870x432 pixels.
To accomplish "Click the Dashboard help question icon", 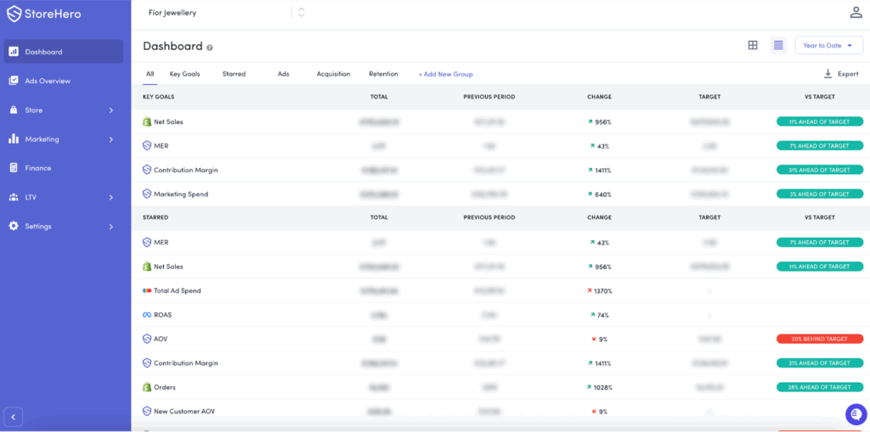I will tap(210, 48).
